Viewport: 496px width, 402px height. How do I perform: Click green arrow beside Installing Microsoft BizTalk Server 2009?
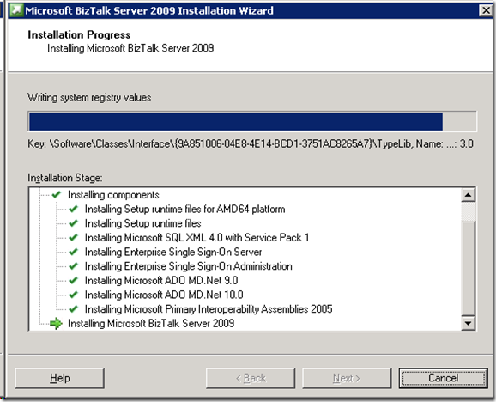point(57,323)
